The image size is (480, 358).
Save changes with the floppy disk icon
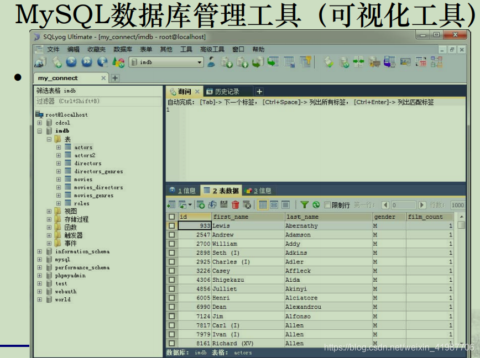224,204
